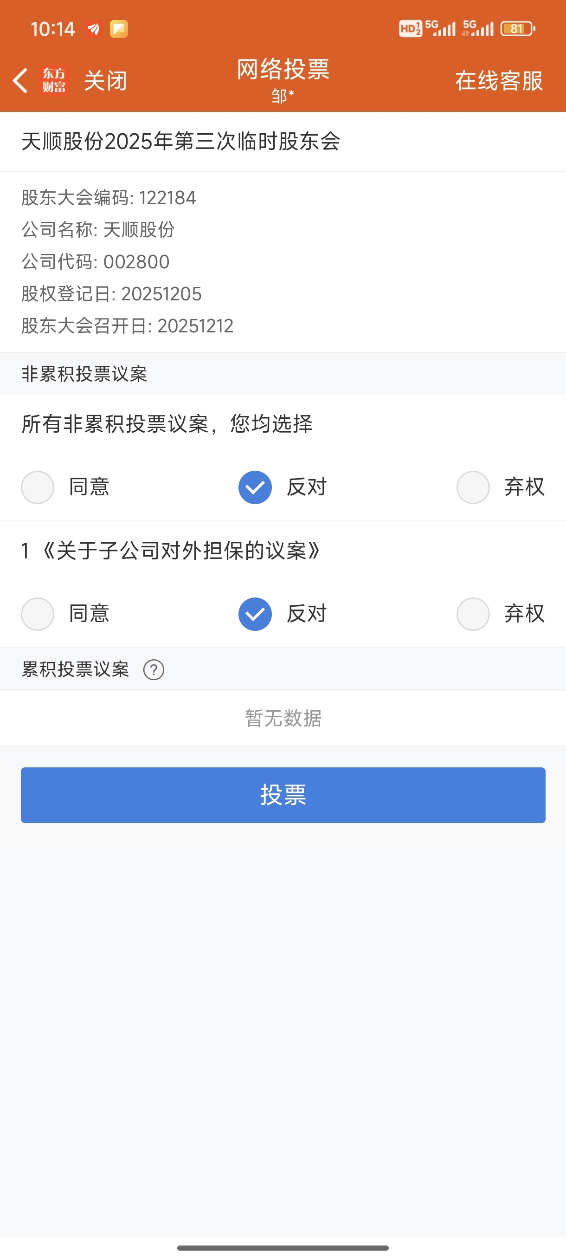Image resolution: width=566 pixels, height=1259 pixels.
Task: Choose 弃权 for proposal 1 guarantee motion
Action: (x=473, y=614)
